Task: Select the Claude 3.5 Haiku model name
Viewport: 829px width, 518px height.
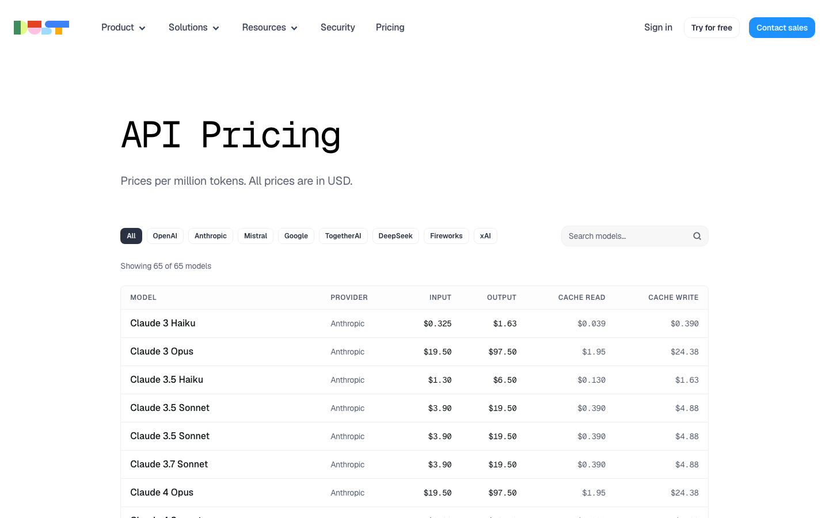Action: click(166, 380)
